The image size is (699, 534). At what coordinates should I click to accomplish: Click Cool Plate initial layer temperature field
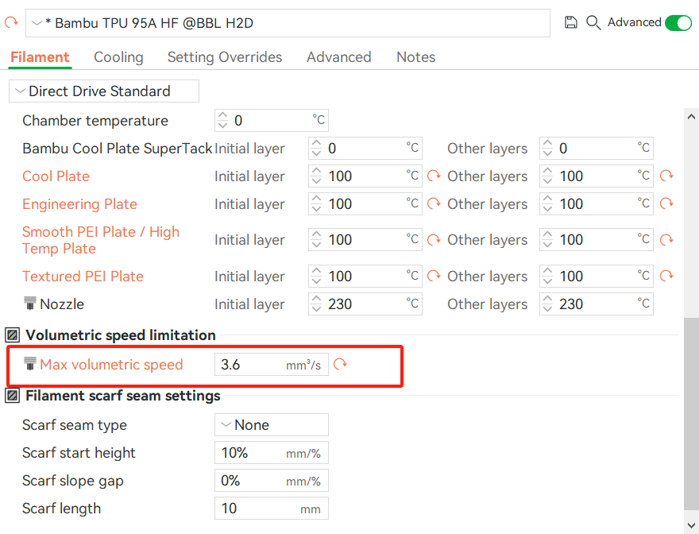(x=365, y=176)
